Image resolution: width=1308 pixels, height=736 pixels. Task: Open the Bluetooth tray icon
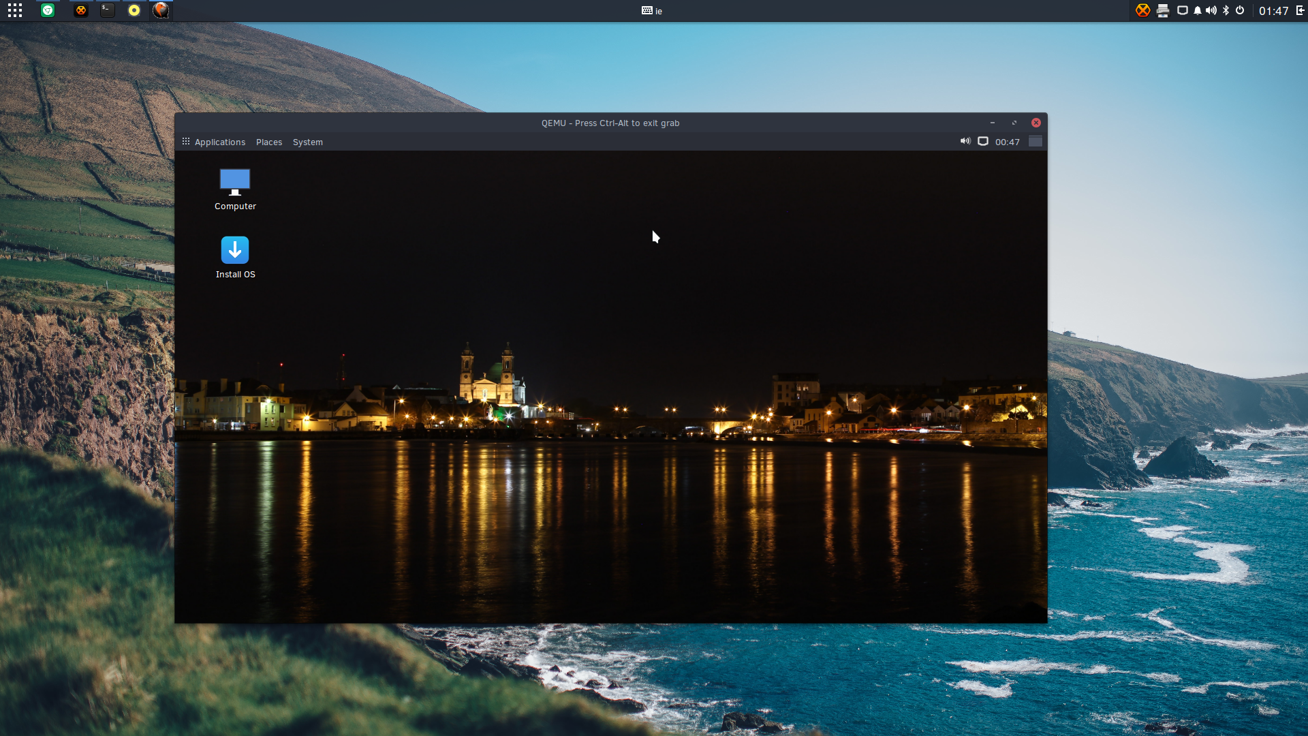tap(1226, 10)
